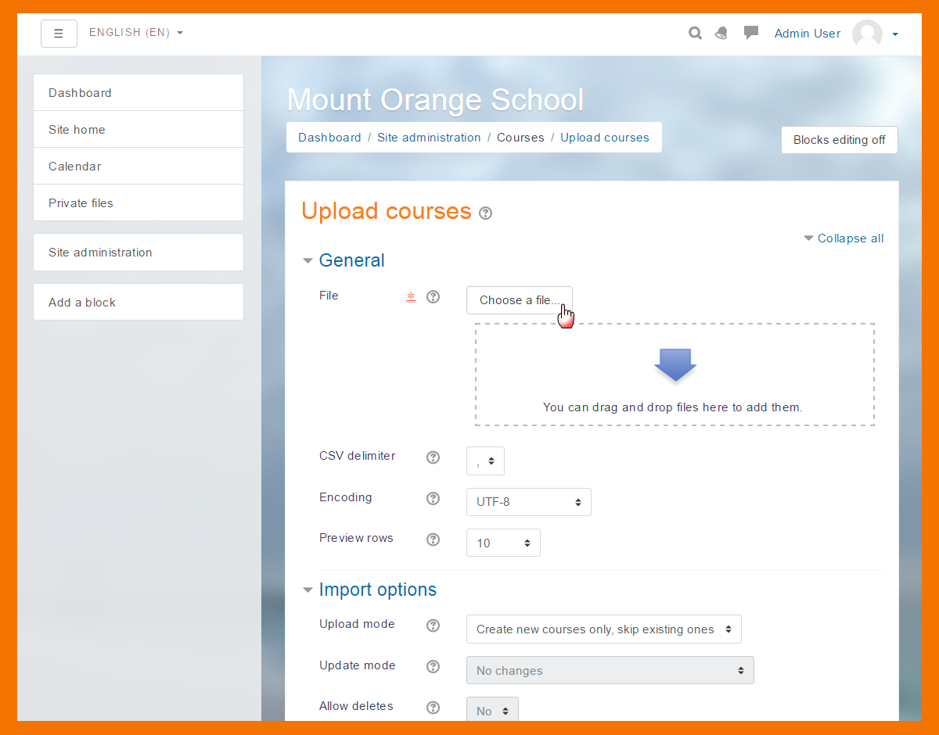939x735 pixels.
Task: Open the hamburger side menu toggle
Action: coord(59,34)
